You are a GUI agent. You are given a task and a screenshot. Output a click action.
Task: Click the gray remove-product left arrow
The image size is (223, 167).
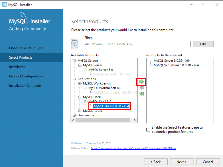(x=142, y=88)
